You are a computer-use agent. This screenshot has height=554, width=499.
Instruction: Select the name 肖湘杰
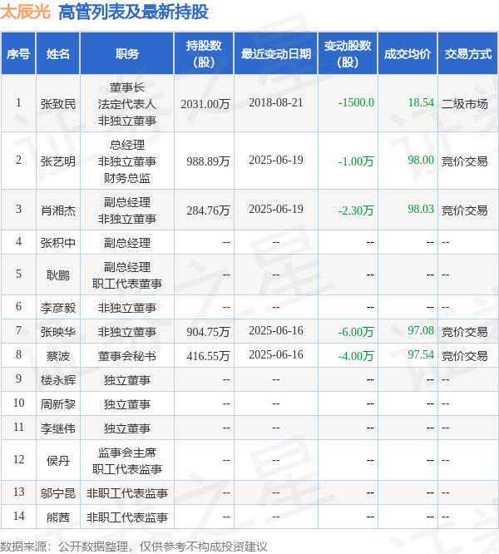(58, 210)
